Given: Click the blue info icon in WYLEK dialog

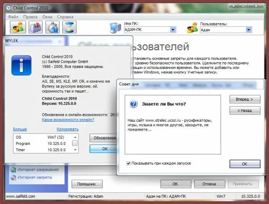Looking at the screenshot, I should (21, 65).
